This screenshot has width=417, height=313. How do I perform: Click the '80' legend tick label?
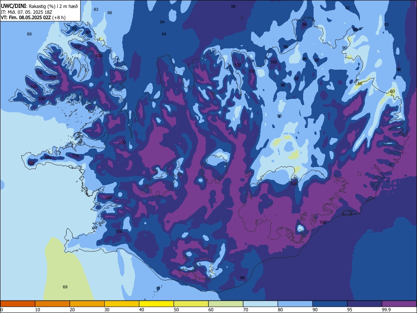[x=280, y=310]
